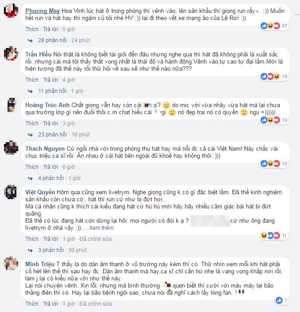Image resolution: width=300 pixels, height=312 pixels.
Task: Click Trả lời under Hoàng Trúc Anh's comment
Action: tap(51, 124)
